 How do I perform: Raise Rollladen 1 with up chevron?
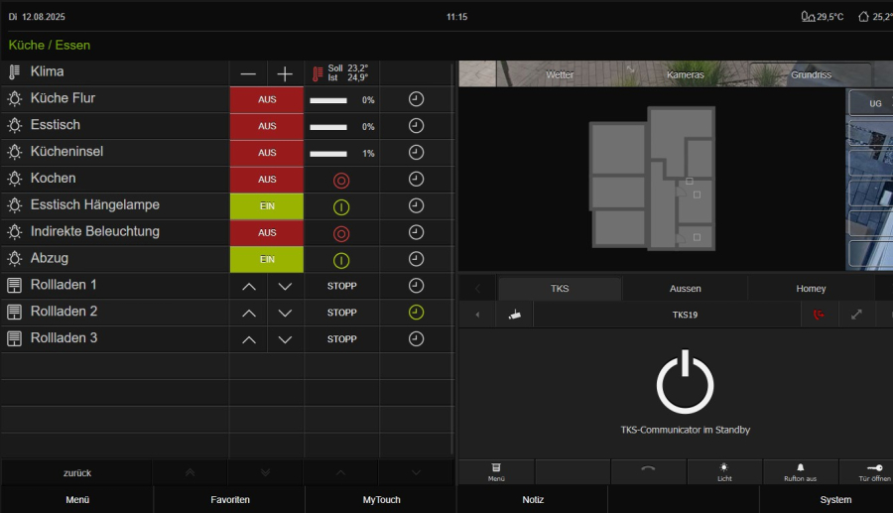pos(249,286)
